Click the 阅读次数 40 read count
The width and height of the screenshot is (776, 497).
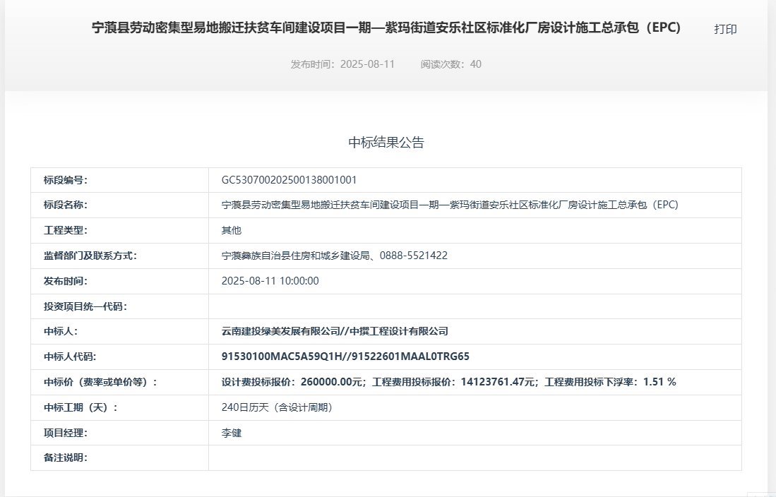[x=450, y=64]
